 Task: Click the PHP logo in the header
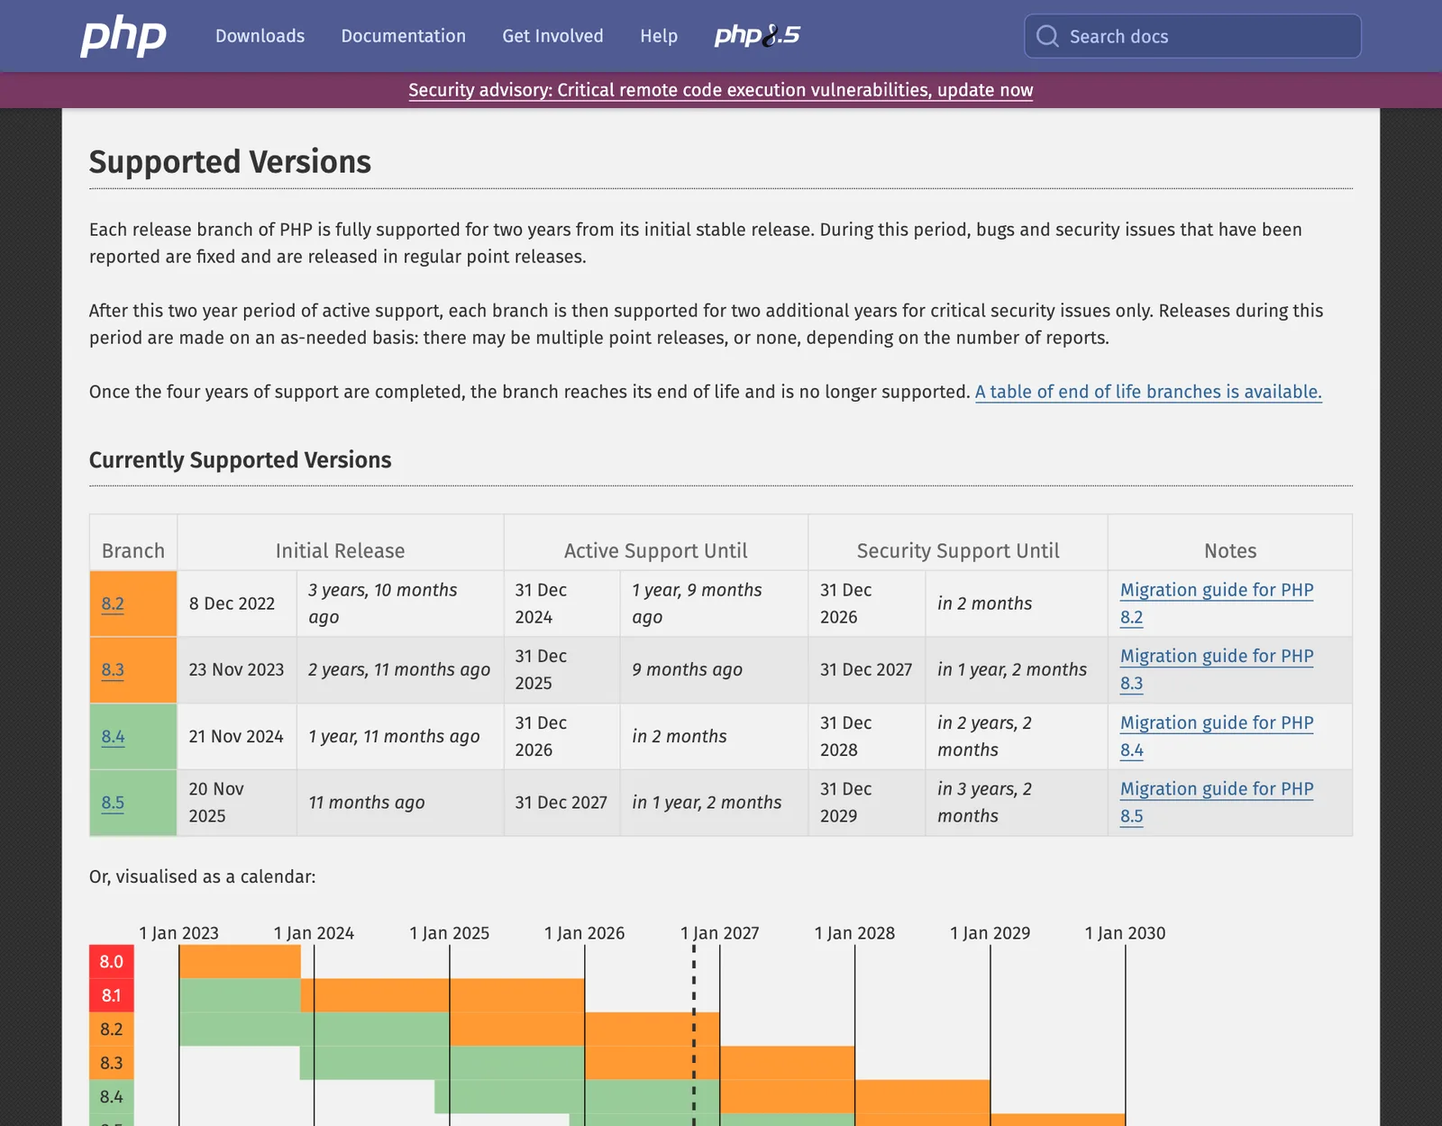click(123, 36)
